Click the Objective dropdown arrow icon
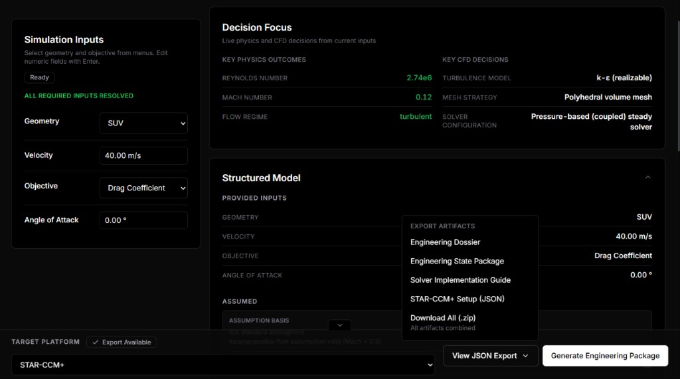The width and height of the screenshot is (680, 379). (183, 189)
